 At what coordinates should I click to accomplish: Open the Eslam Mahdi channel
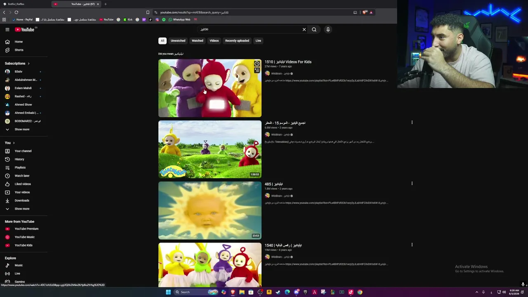[23, 88]
